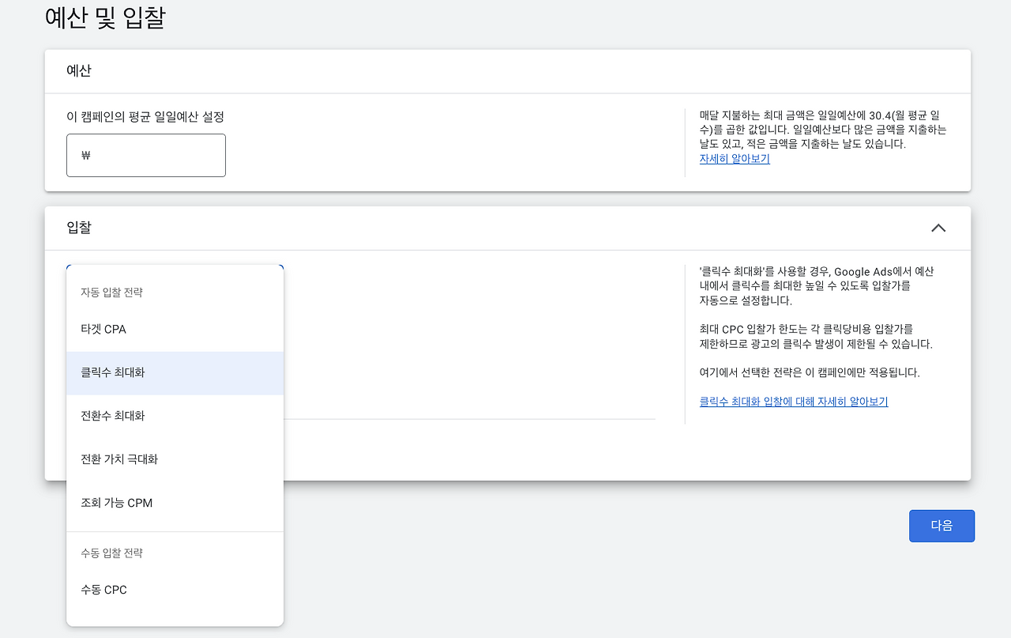Click the highlighted 클릭수 최대화 row
The height and width of the screenshot is (638, 1011).
pyautogui.click(x=174, y=372)
